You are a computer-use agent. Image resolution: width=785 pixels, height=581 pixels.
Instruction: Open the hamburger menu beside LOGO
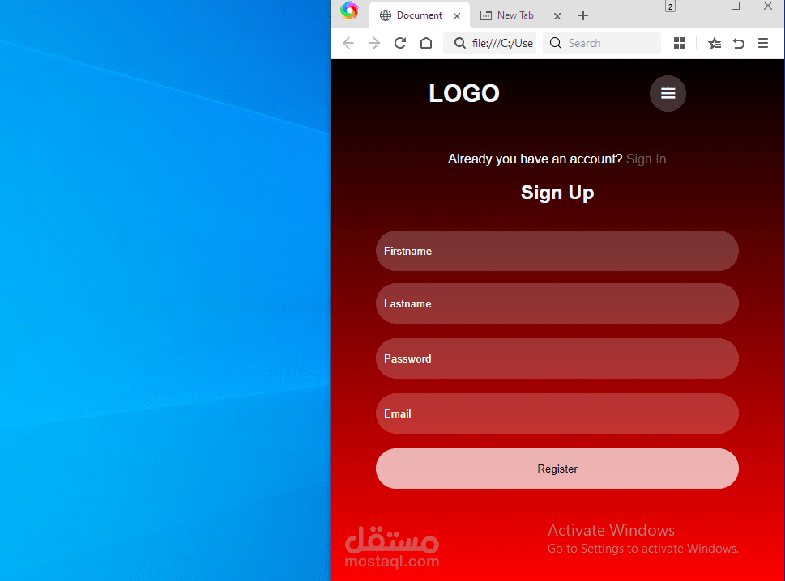tap(668, 94)
